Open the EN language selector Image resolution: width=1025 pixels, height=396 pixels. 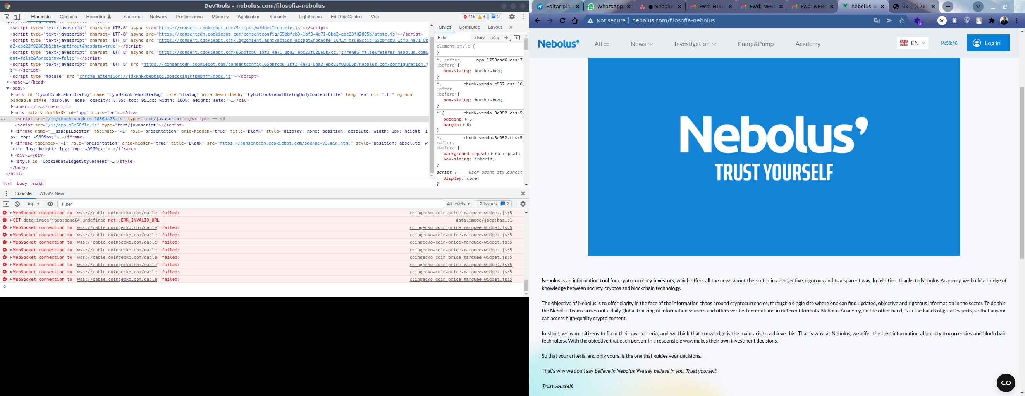(x=912, y=43)
